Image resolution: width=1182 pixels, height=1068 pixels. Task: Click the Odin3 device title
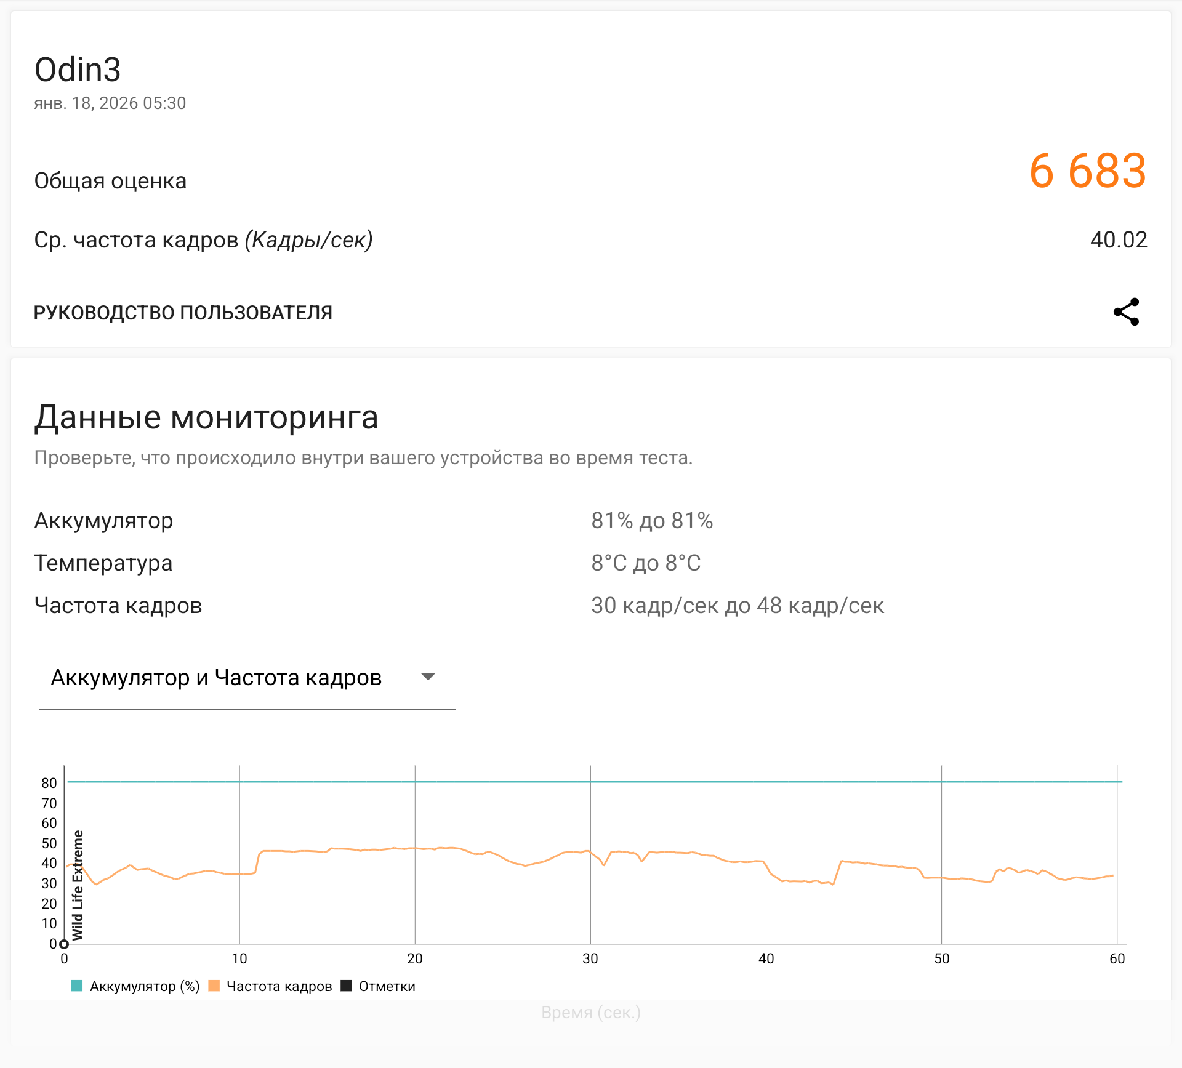point(78,70)
